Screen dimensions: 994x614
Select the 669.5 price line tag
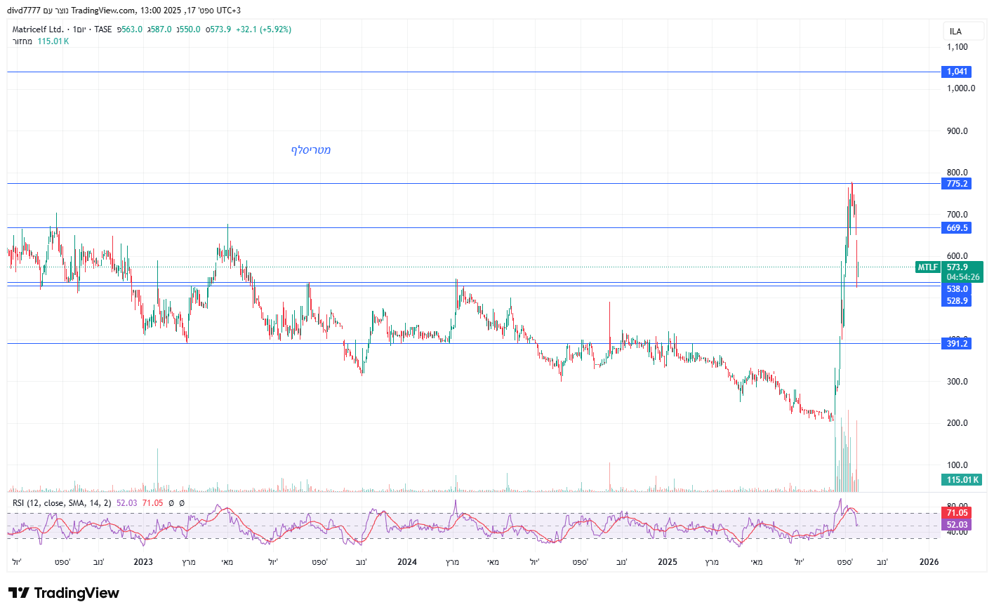tap(956, 228)
